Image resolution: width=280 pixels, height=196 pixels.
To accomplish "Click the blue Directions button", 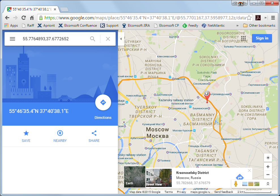I will point(103,102).
